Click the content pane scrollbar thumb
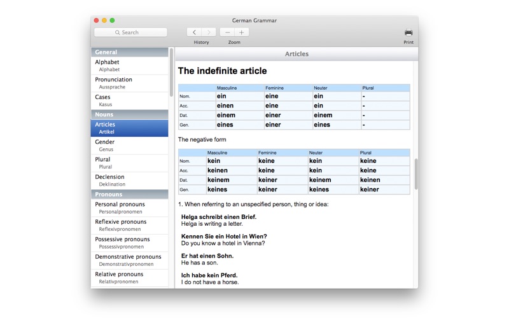Screen dimensions: 509x318 [416, 174]
